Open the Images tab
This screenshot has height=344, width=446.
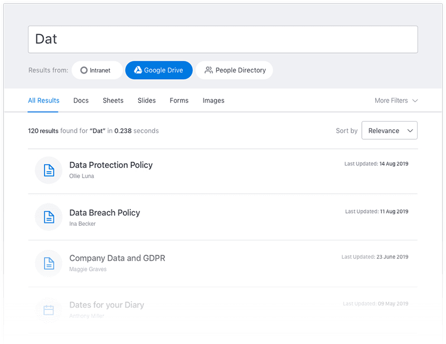coord(214,100)
